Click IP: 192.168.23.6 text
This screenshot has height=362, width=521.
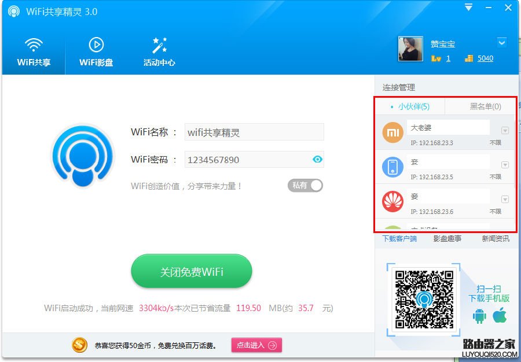[x=432, y=212]
